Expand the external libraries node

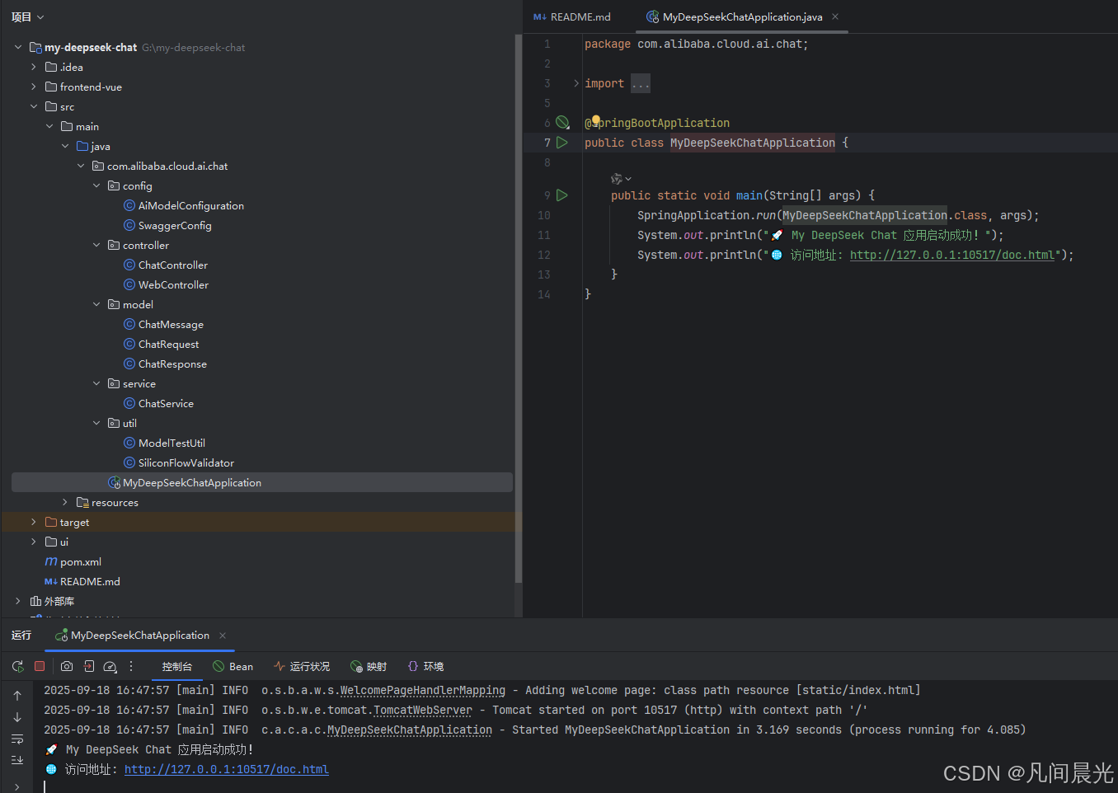click(18, 601)
